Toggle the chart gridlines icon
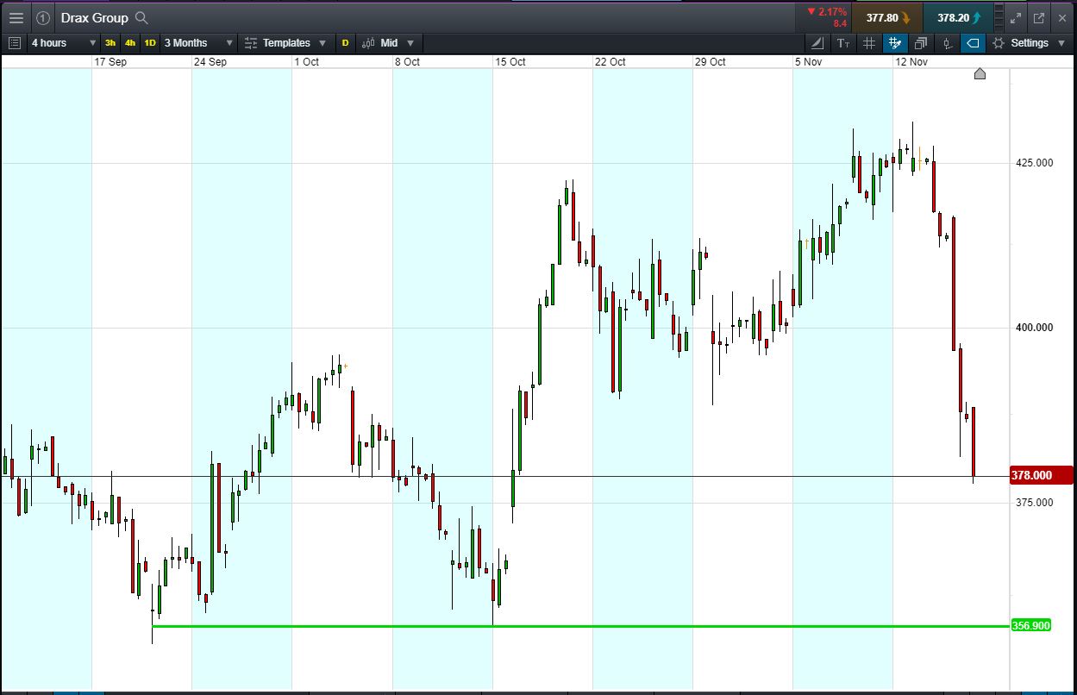 click(x=869, y=42)
